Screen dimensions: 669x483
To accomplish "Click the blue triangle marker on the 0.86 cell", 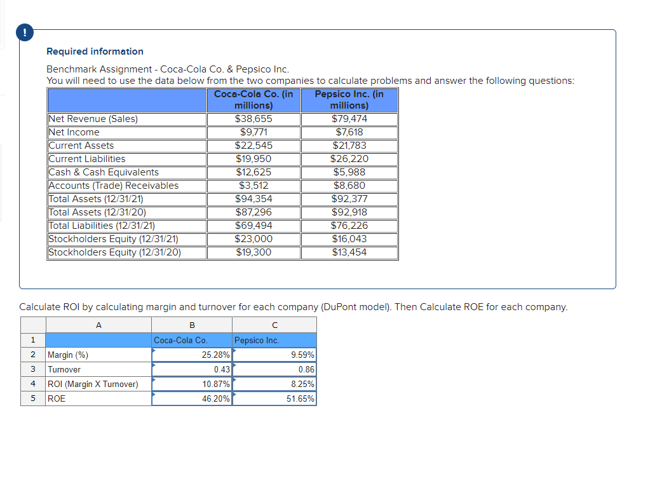I will [234, 366].
